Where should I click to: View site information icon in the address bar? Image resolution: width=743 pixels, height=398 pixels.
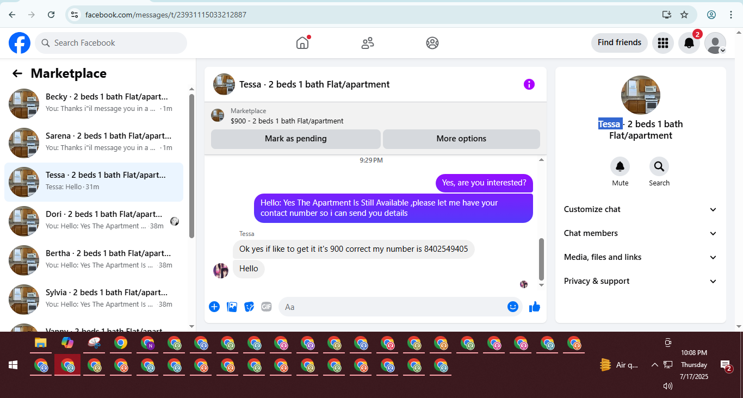click(x=75, y=15)
